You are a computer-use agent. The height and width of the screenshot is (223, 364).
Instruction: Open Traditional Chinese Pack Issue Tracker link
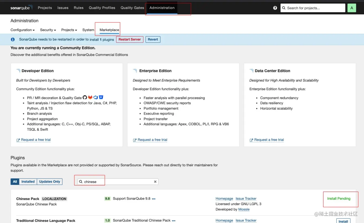(x=246, y=221)
